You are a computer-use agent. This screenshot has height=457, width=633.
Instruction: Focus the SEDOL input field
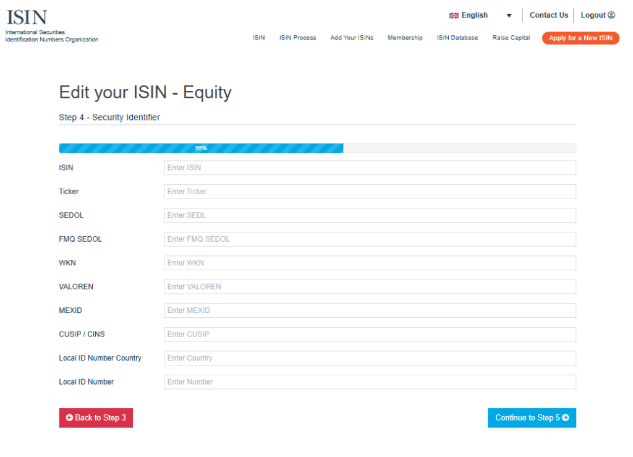pyautogui.click(x=370, y=215)
